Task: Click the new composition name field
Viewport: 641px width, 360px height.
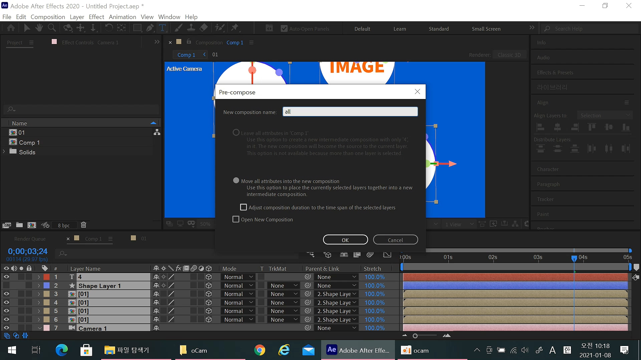Action: click(350, 112)
